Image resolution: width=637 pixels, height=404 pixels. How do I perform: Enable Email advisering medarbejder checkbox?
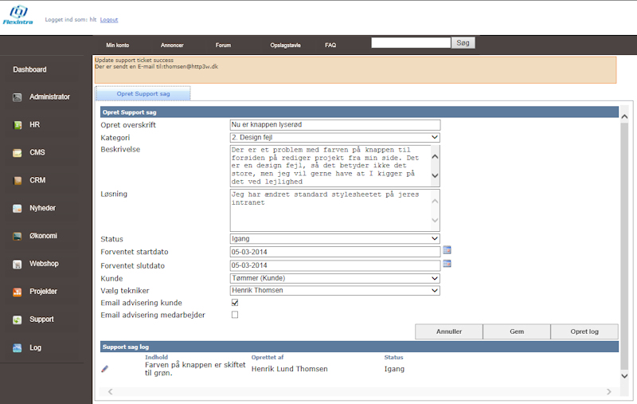(x=235, y=315)
